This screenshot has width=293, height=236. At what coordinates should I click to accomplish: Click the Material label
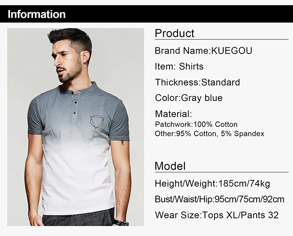pyautogui.click(x=173, y=114)
